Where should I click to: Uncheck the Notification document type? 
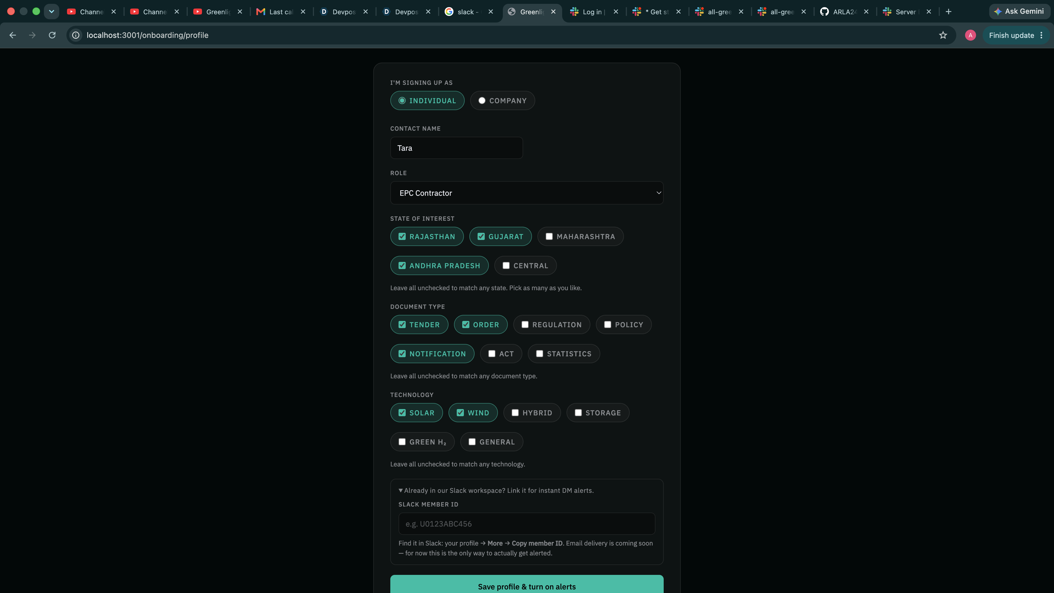click(x=433, y=354)
